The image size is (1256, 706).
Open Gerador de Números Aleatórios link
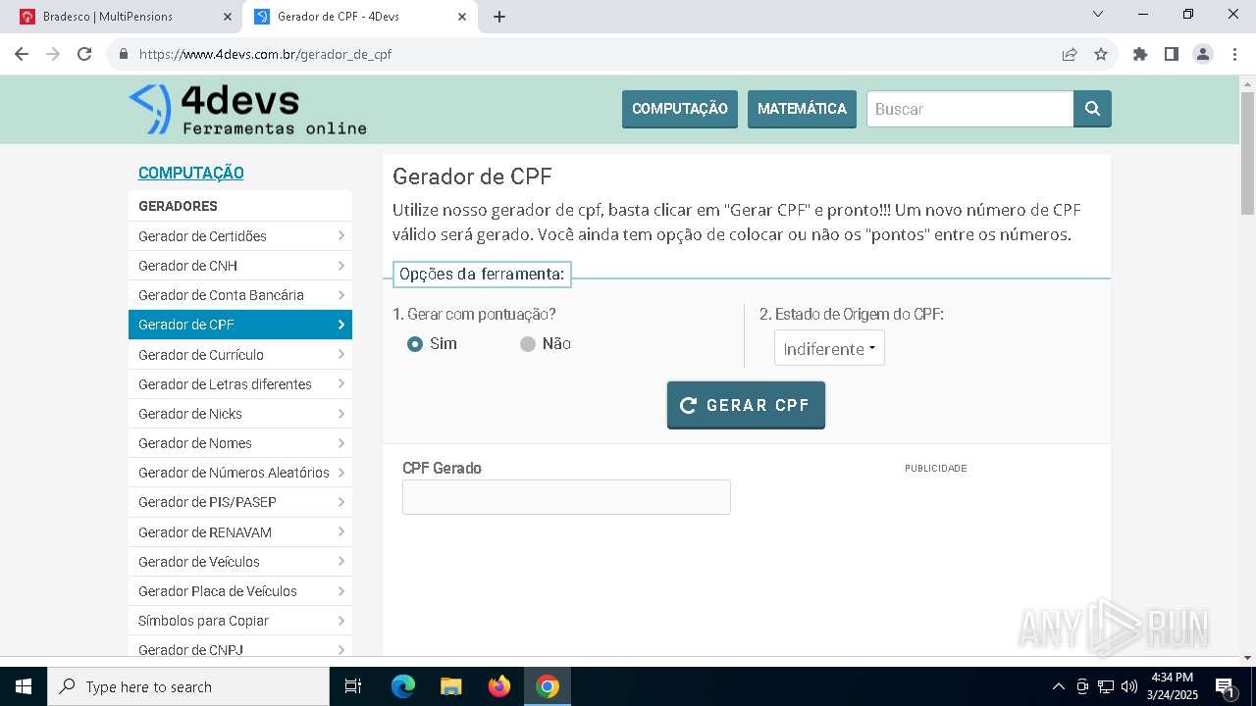click(x=240, y=473)
